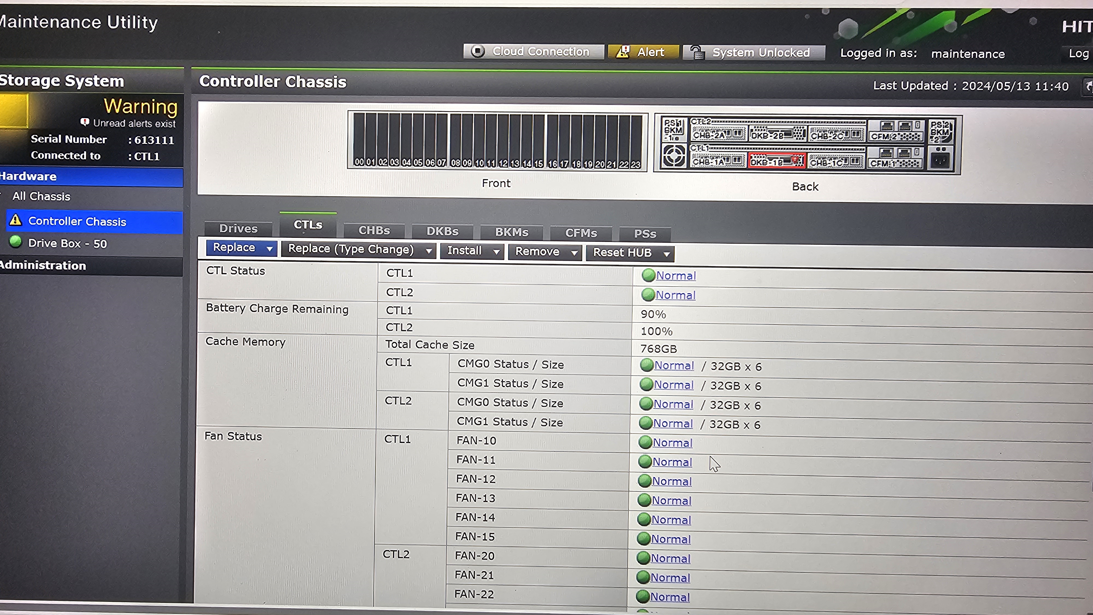Screen dimensions: 1093x615
Task: Click the Alert button icon
Action: [622, 52]
